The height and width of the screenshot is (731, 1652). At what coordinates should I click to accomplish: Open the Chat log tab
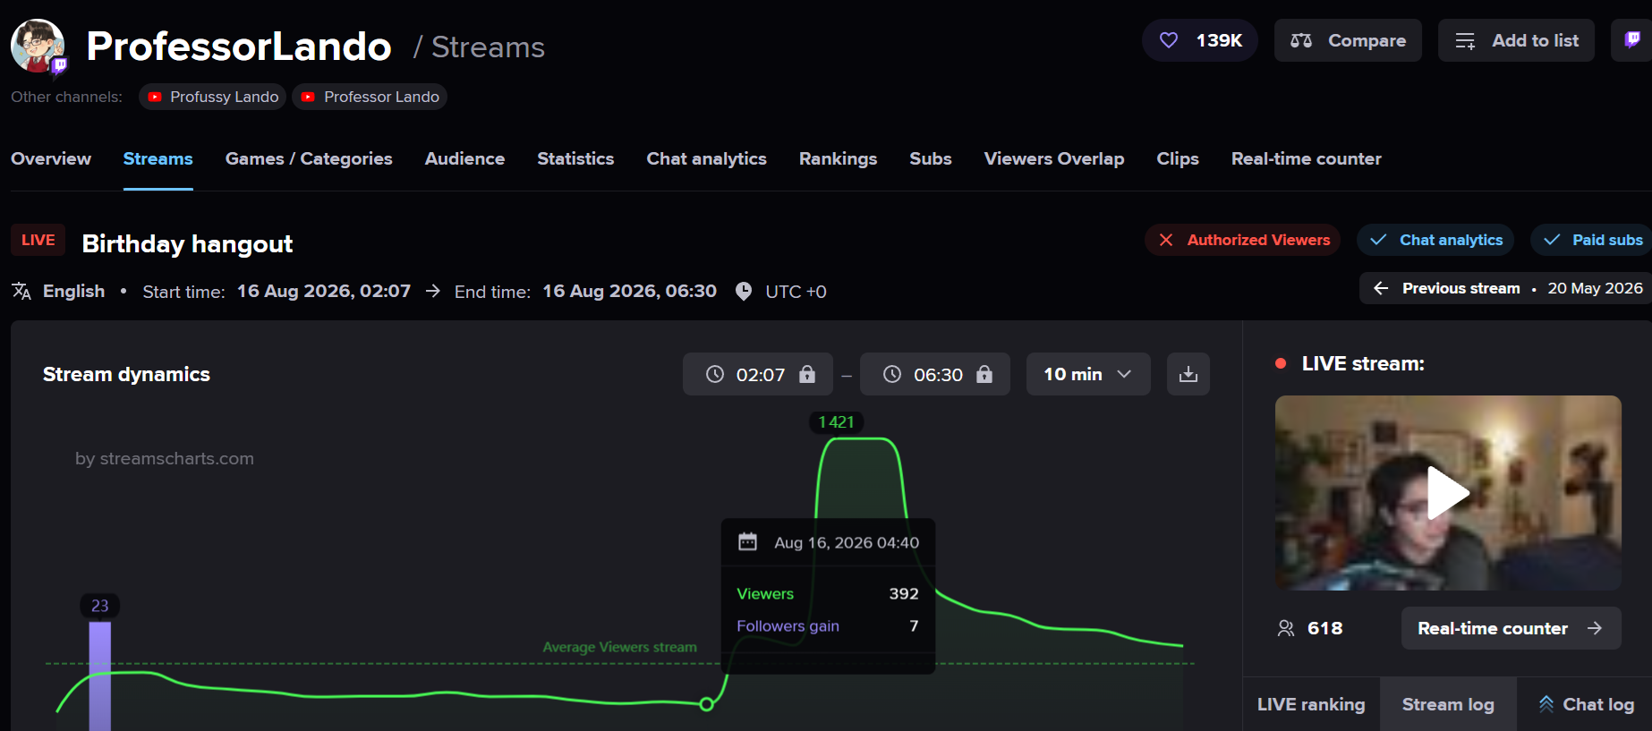tap(1586, 704)
